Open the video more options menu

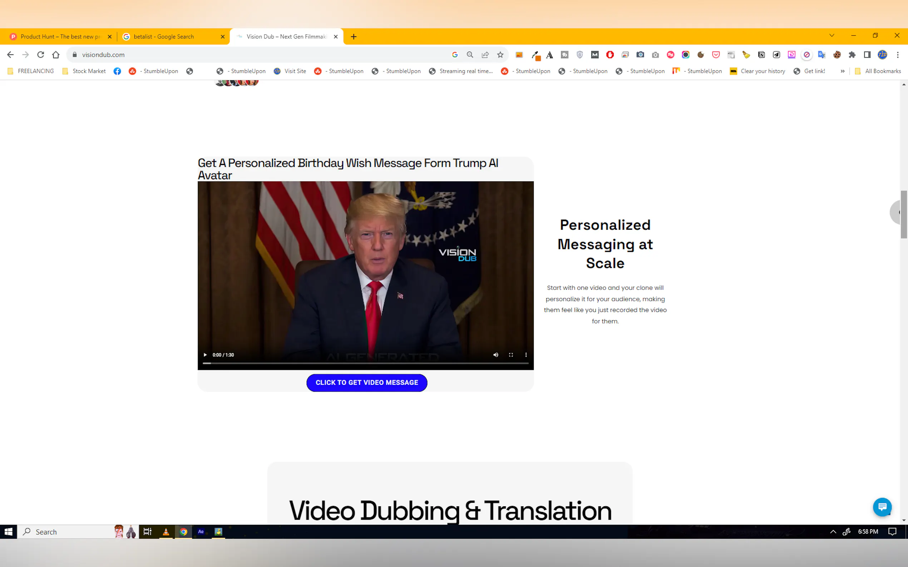[x=525, y=355]
